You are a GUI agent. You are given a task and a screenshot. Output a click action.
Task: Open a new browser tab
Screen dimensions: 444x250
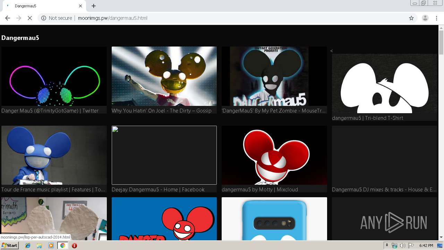click(94, 6)
